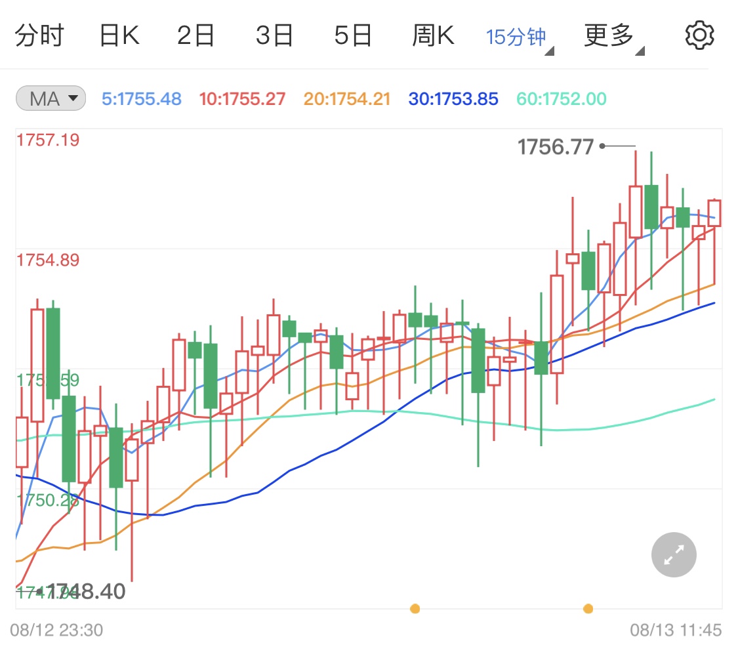Tap the fullscreen expand icon
The height and width of the screenshot is (645, 738).
[673, 554]
